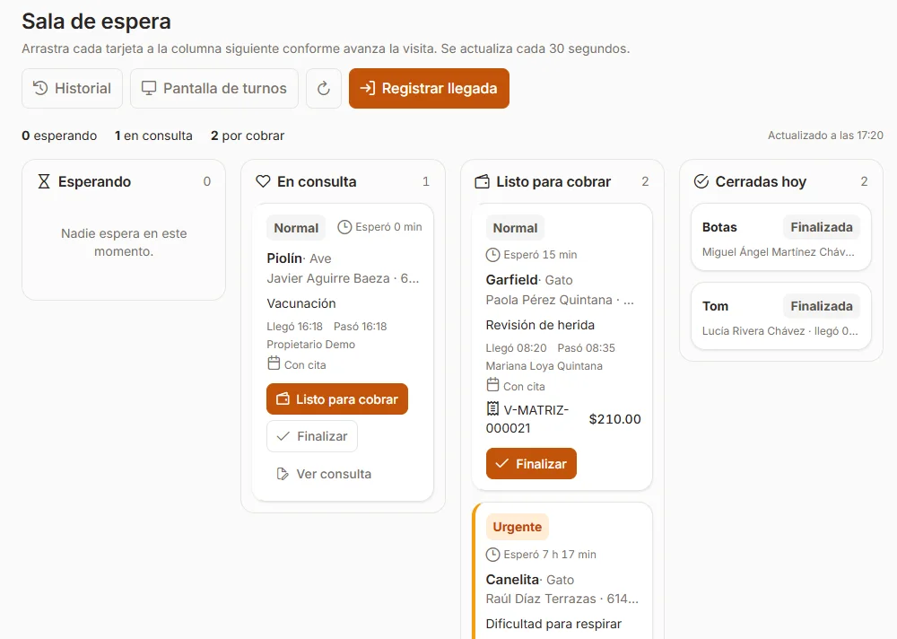
Task: Open the Tom closed visit card
Action: [781, 316]
